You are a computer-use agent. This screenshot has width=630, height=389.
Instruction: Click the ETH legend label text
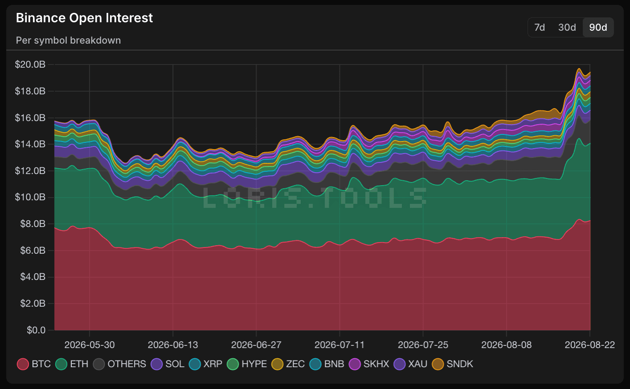click(79, 364)
